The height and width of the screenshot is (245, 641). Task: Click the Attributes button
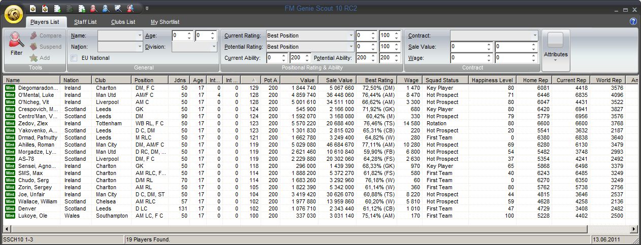point(556,50)
